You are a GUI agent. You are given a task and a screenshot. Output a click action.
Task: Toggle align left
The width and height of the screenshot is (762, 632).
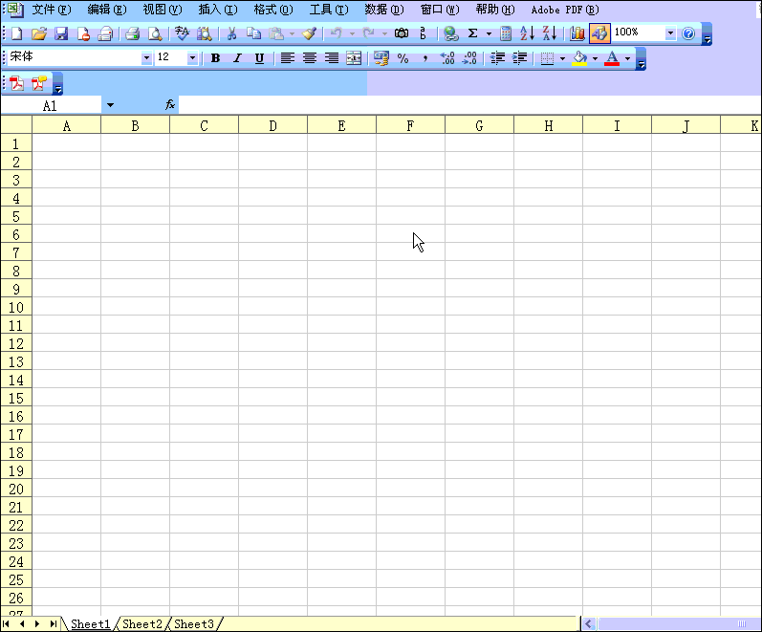pyautogui.click(x=287, y=59)
